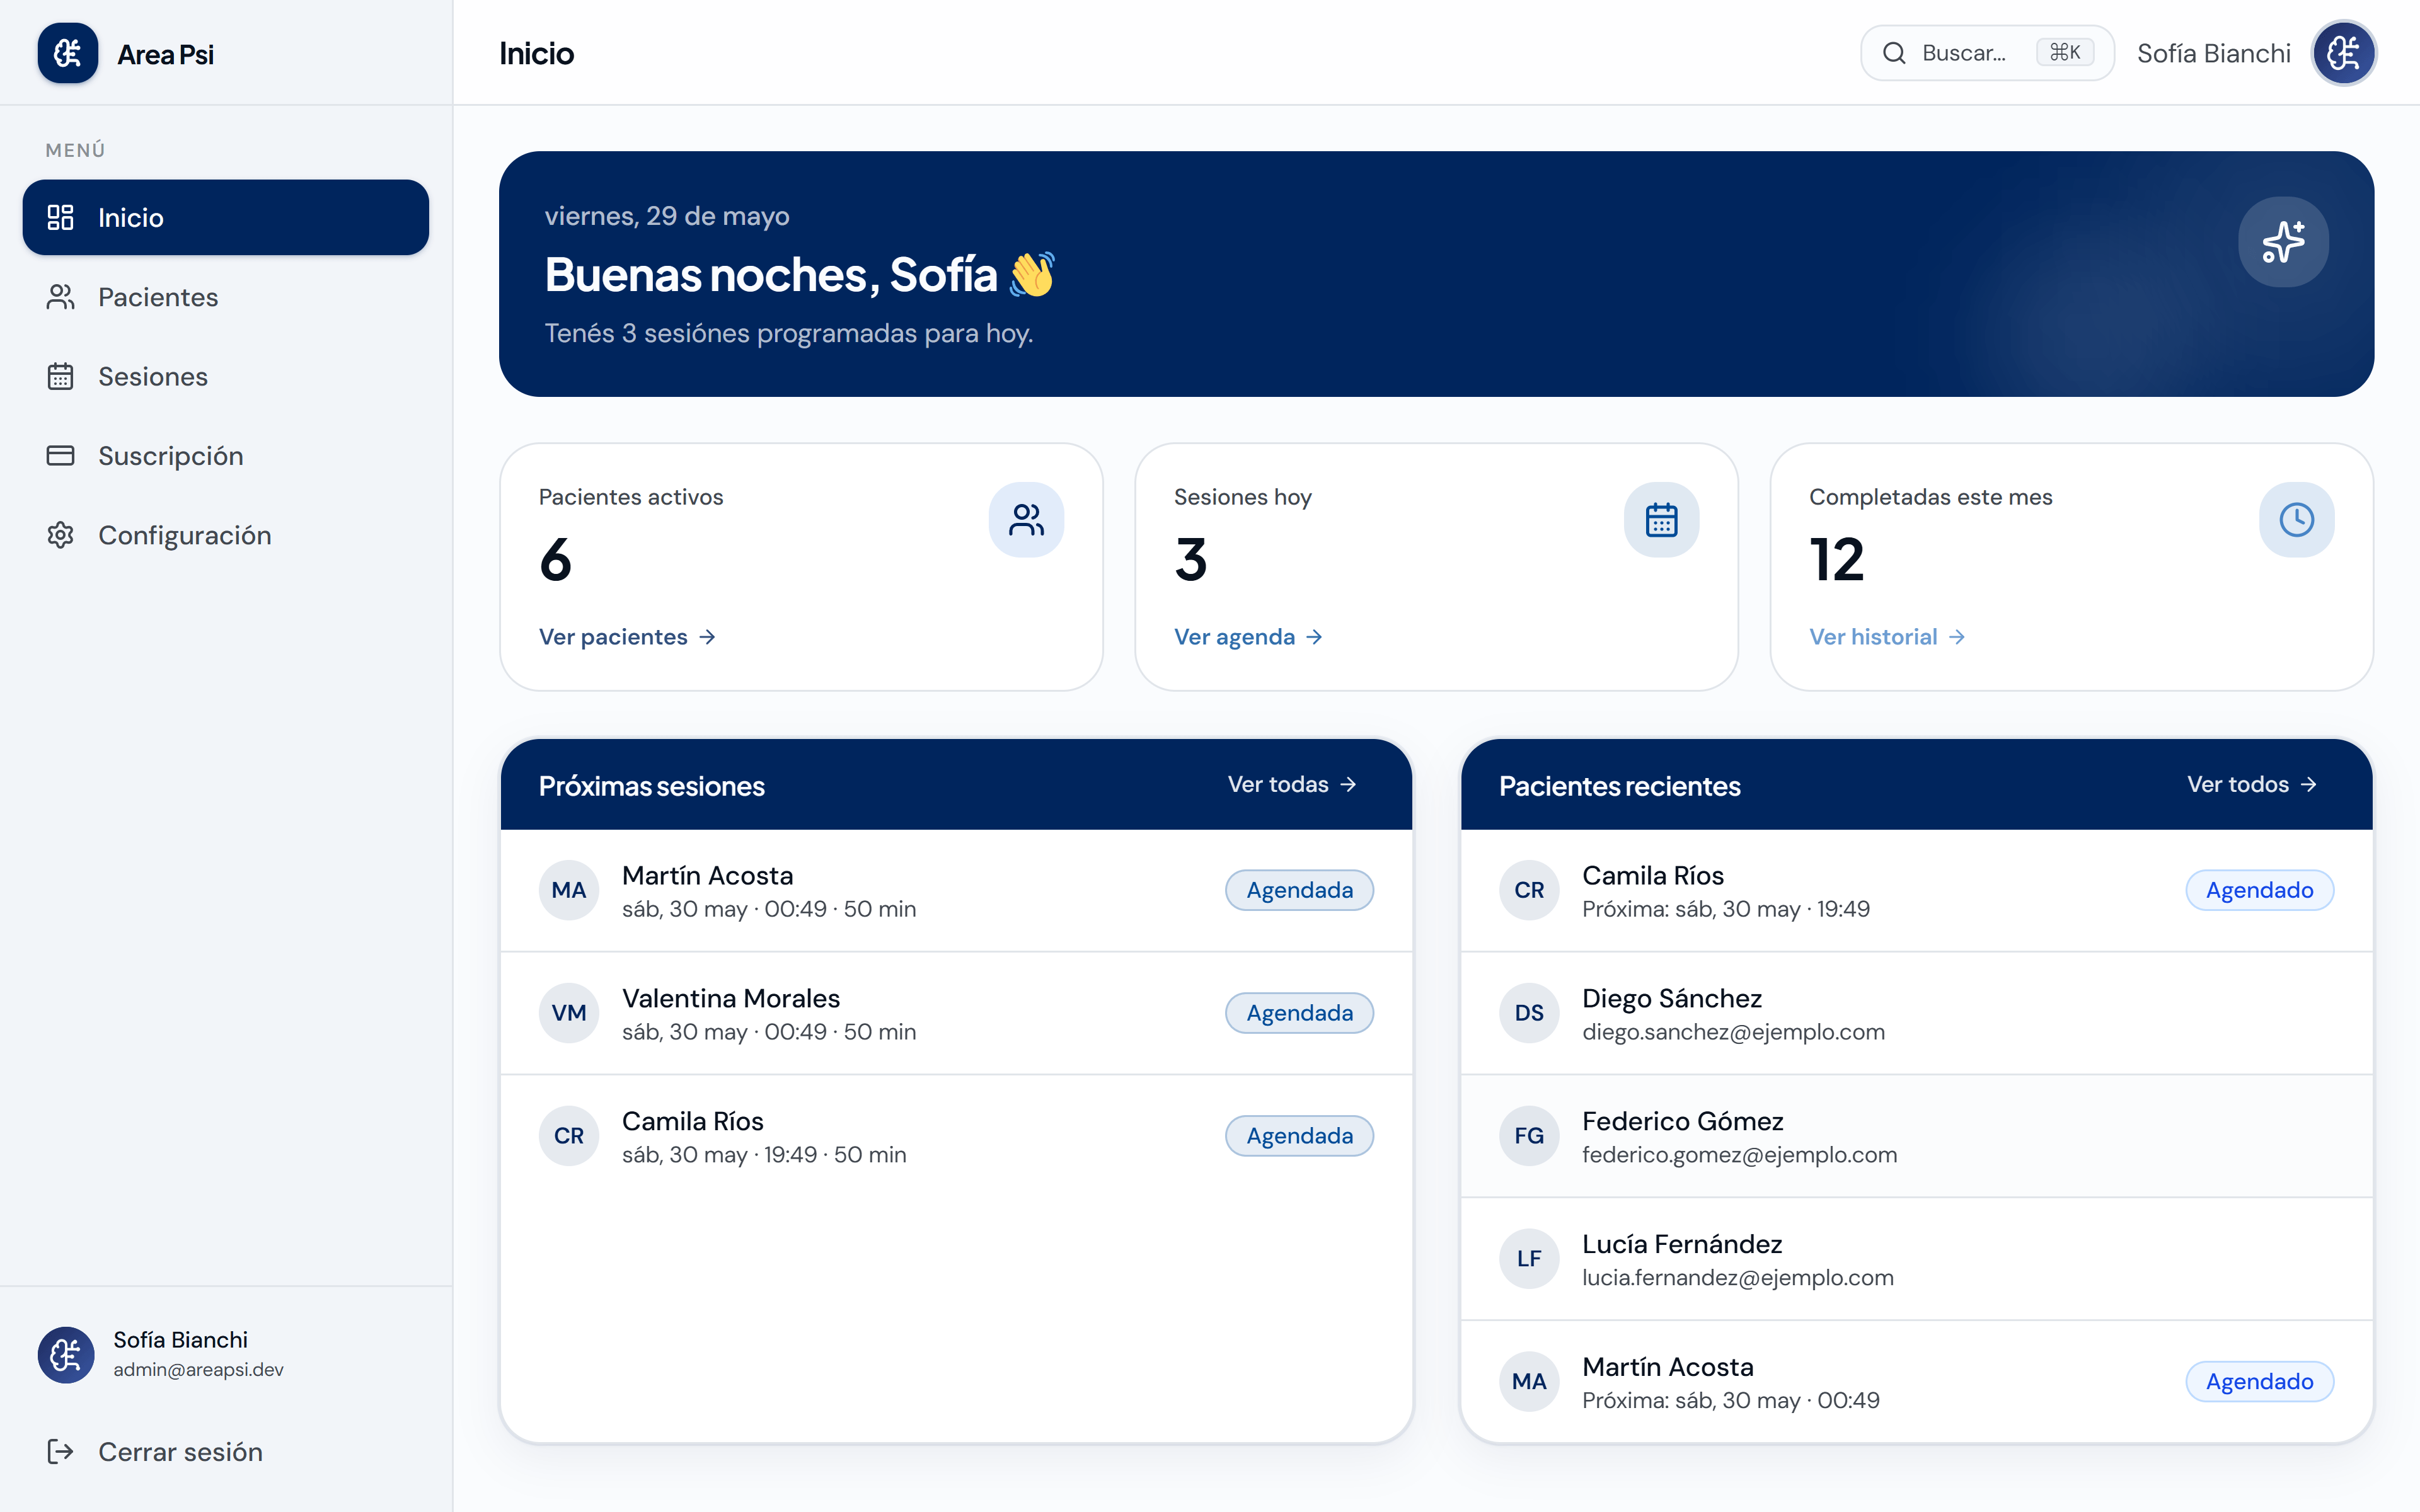Screen dimensions: 2420x1512
Task: Click the VM avatar for Valentina Morales
Action: point(569,1013)
